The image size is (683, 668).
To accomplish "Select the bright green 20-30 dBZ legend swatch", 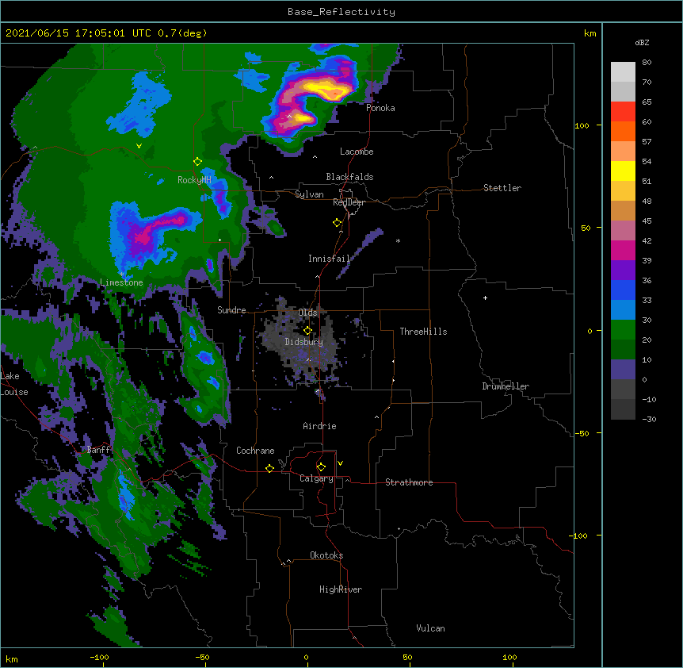I will 623,330.
